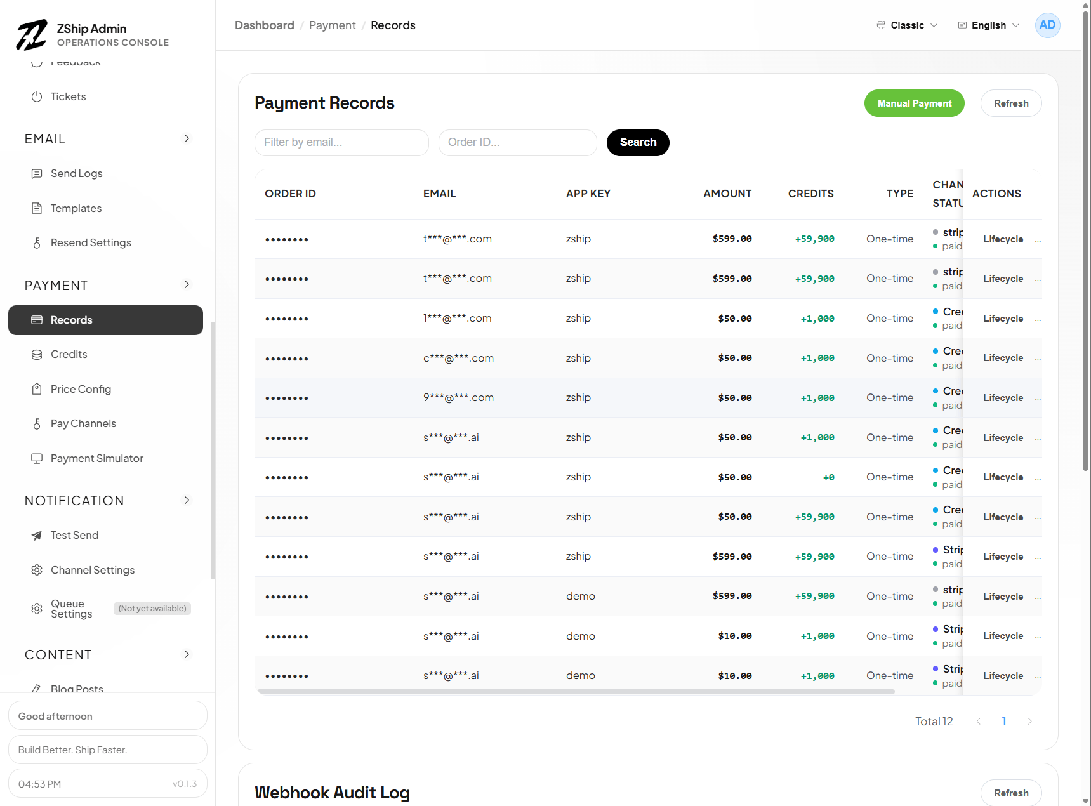This screenshot has width=1091, height=806.
Task: Open Credits via its coin-stack icon
Action: [x=37, y=354]
